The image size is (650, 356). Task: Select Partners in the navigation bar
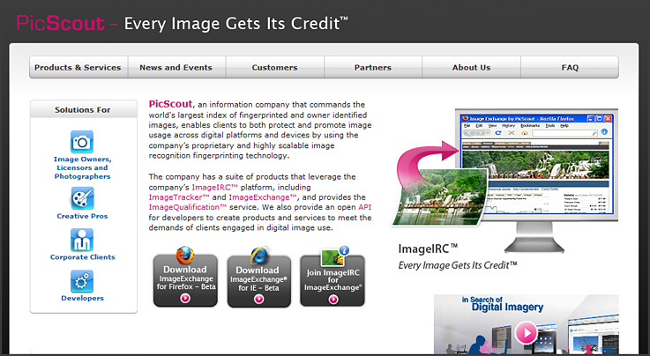tap(373, 68)
